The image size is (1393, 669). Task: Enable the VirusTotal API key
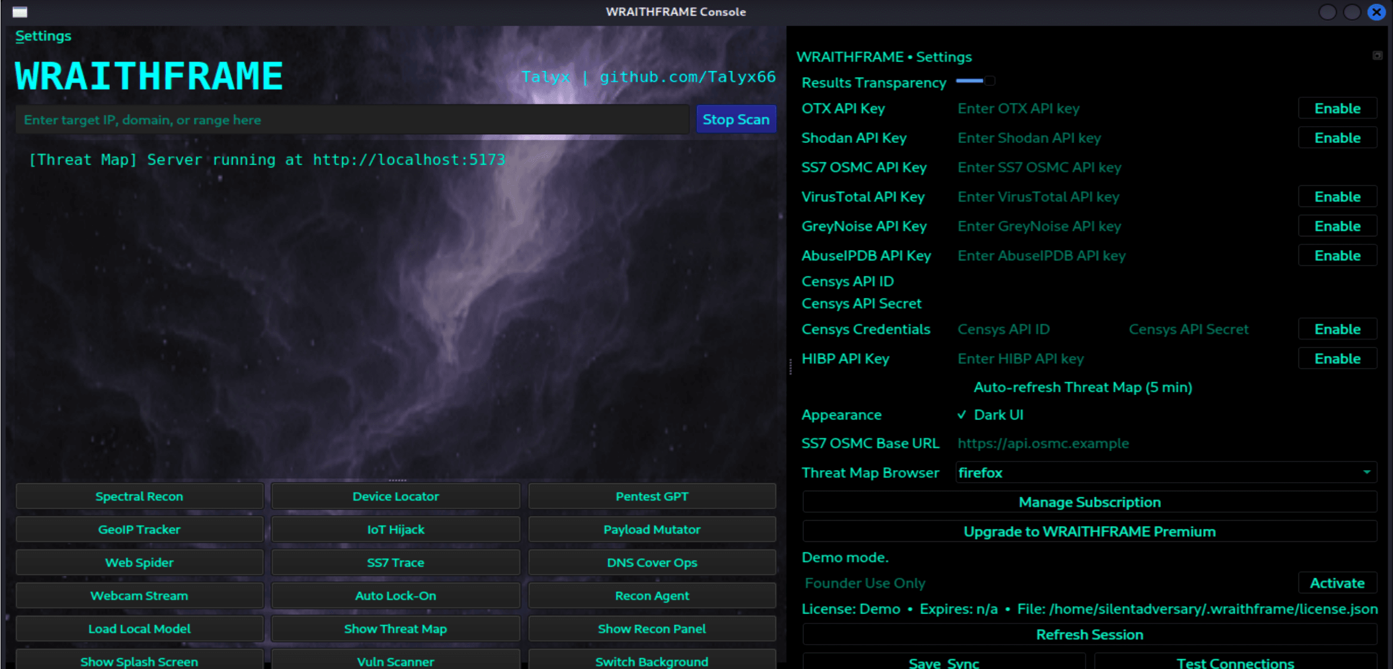pos(1337,197)
